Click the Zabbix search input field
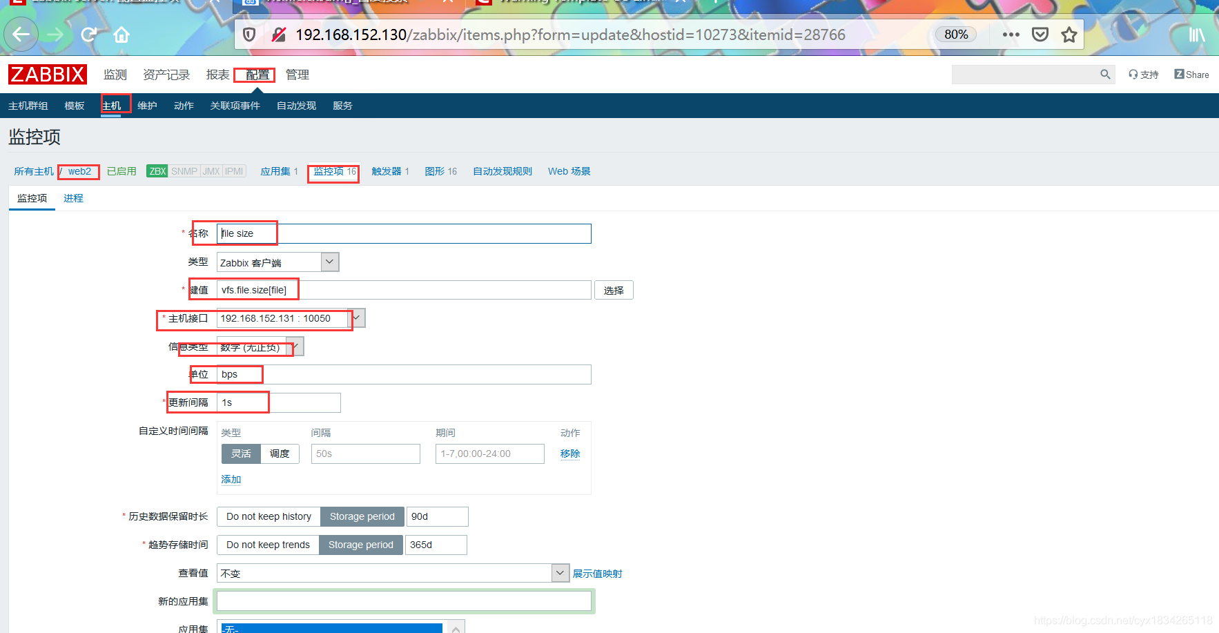The width and height of the screenshot is (1219, 633). pyautogui.click(x=1025, y=75)
